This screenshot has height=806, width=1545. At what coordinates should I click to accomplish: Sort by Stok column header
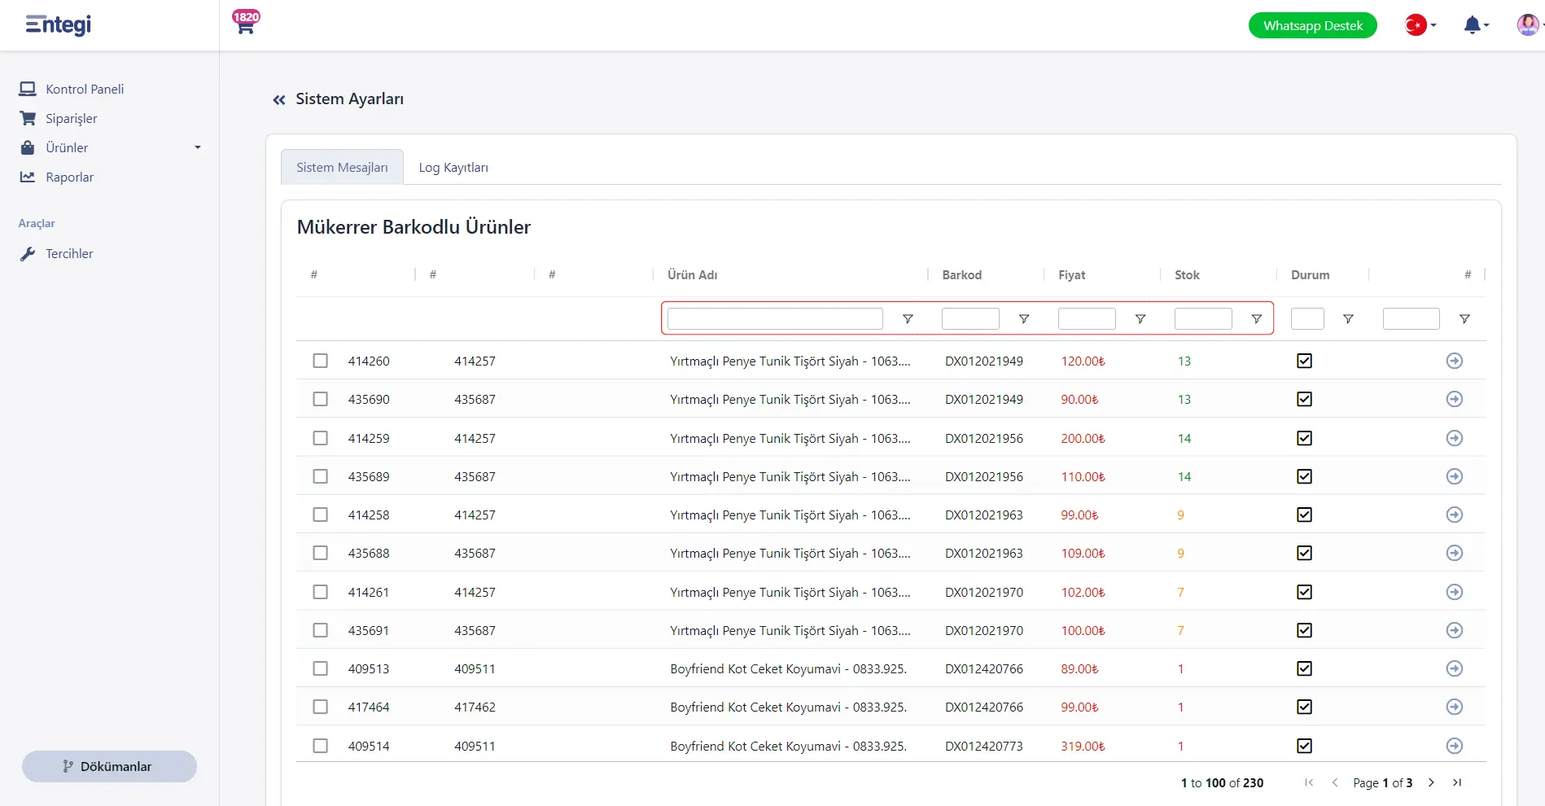(x=1187, y=275)
